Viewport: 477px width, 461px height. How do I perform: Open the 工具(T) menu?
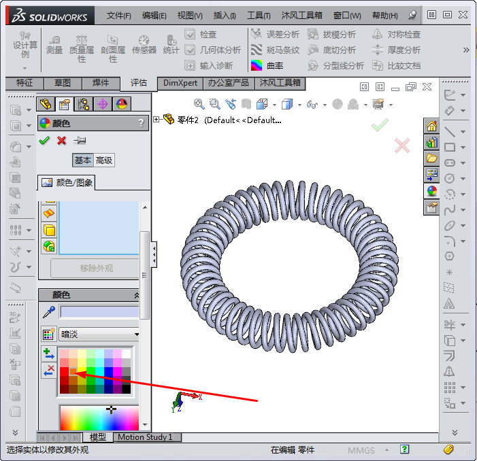click(259, 16)
